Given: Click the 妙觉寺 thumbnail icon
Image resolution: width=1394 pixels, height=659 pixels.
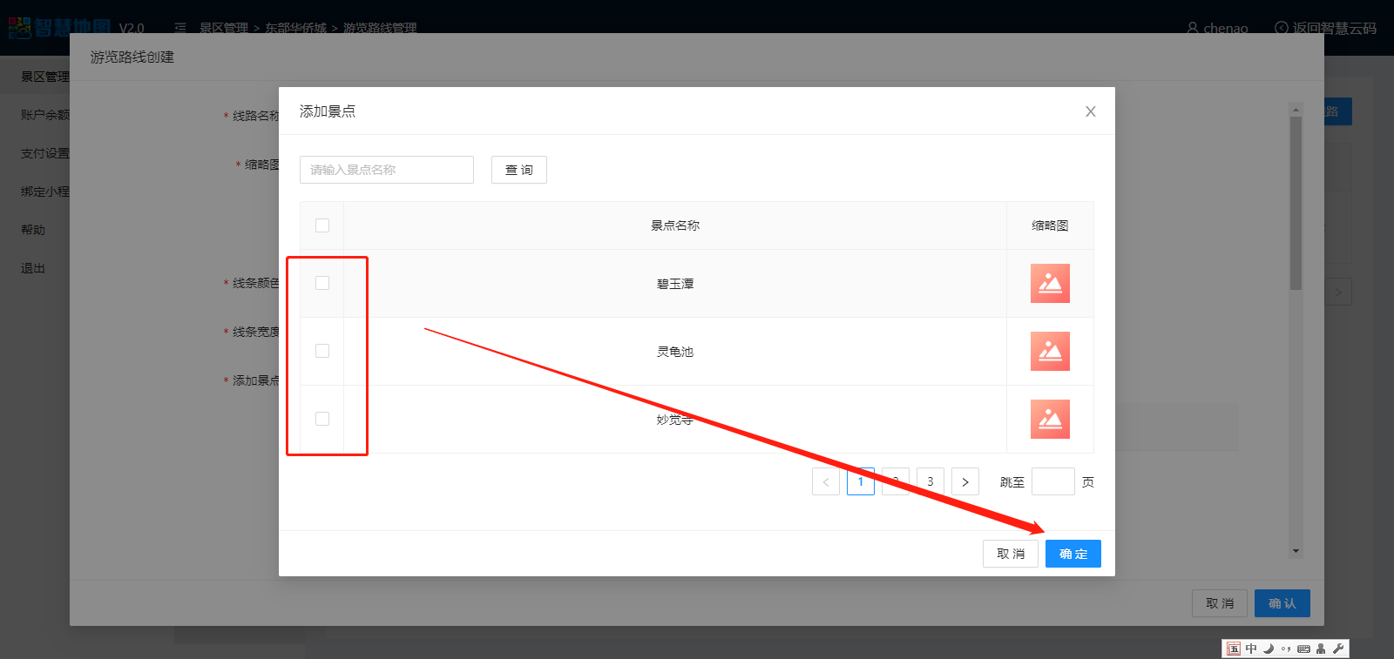Looking at the screenshot, I should [x=1050, y=420].
